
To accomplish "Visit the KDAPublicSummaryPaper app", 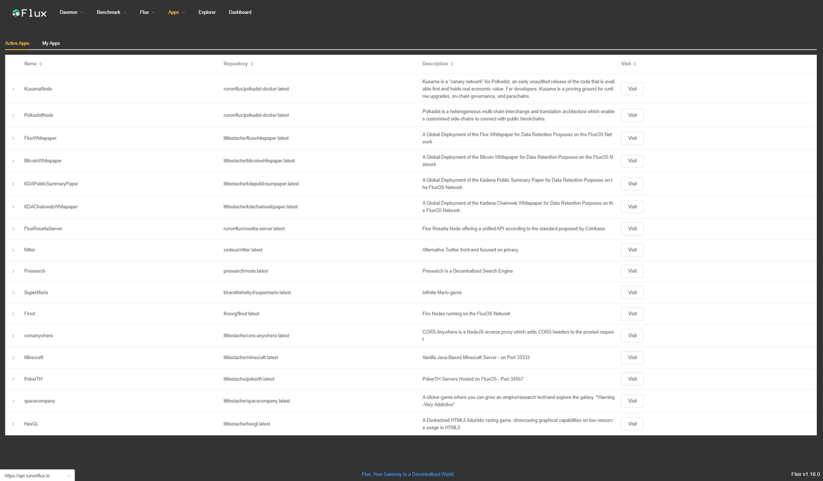I will coord(632,184).
